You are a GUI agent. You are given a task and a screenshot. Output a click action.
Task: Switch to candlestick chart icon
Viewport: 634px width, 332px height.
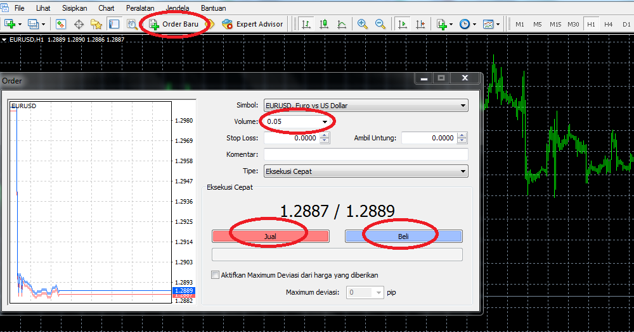point(324,24)
